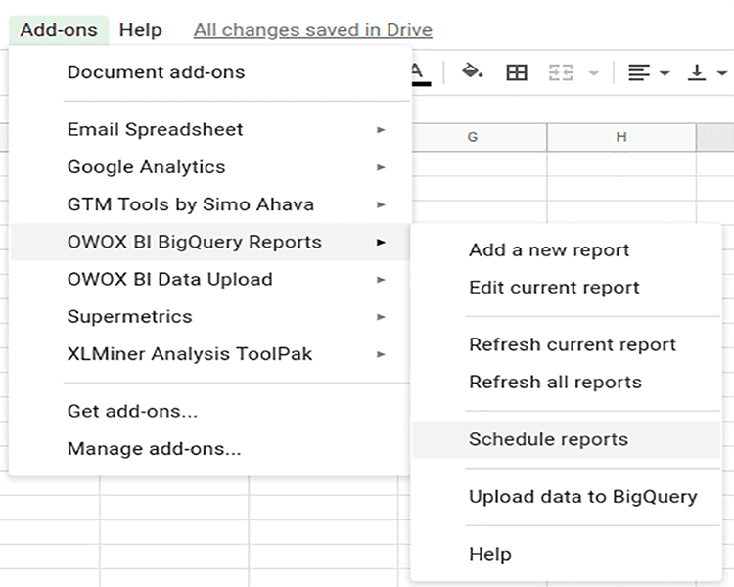The height and width of the screenshot is (587, 734).
Task: Click the fill color paint bucket icon
Action: pyautogui.click(x=473, y=72)
